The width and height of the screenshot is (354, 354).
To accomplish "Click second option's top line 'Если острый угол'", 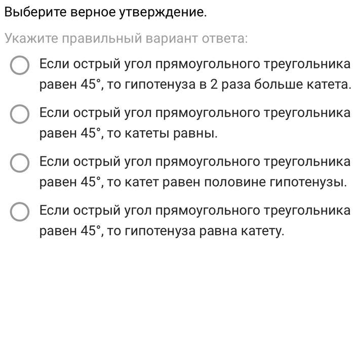I will point(96,113).
